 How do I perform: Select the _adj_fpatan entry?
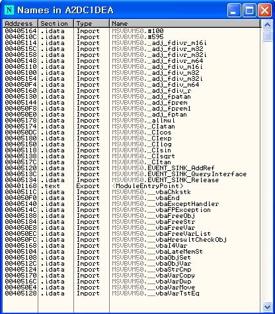click(132, 97)
